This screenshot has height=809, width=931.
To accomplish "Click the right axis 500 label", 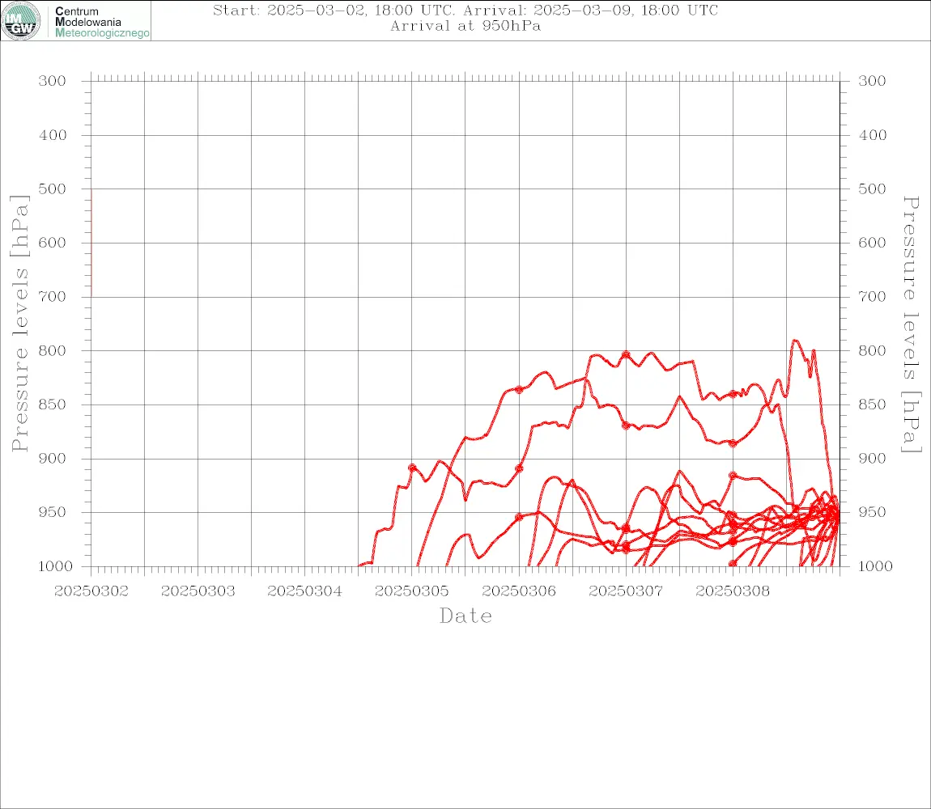I will pyautogui.click(x=872, y=188).
